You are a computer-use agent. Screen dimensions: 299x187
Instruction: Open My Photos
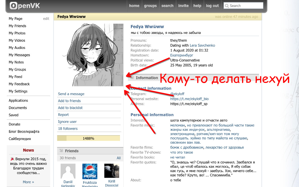click(17, 33)
